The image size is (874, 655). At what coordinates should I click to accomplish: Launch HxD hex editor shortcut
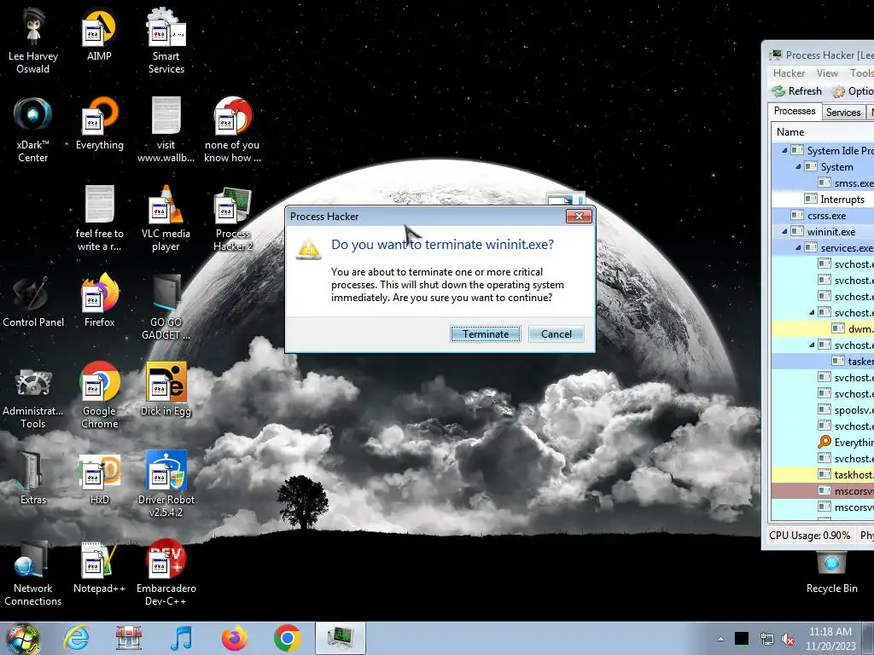99,478
